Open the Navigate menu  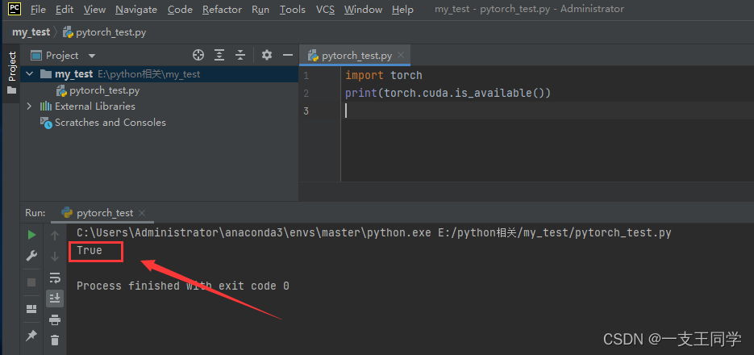[136, 9]
